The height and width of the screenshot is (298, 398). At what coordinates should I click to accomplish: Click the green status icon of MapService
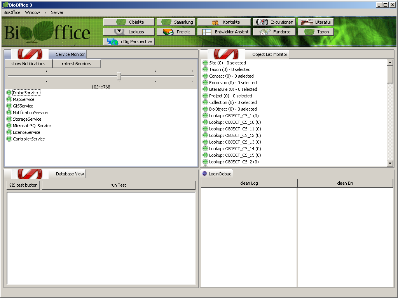pos(9,99)
